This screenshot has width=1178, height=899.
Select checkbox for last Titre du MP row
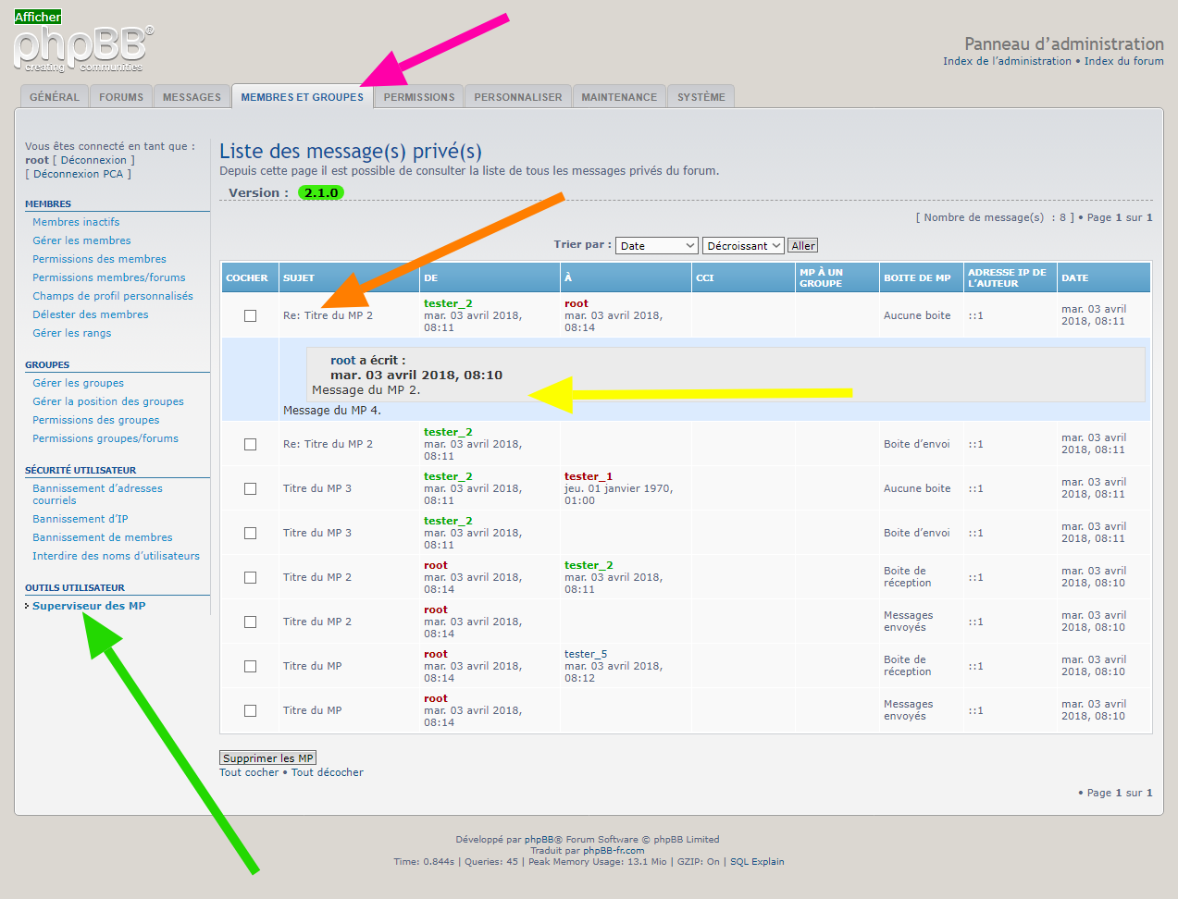click(250, 710)
